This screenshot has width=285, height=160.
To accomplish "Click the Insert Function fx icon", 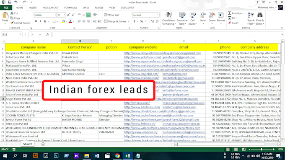I will 47,34.
